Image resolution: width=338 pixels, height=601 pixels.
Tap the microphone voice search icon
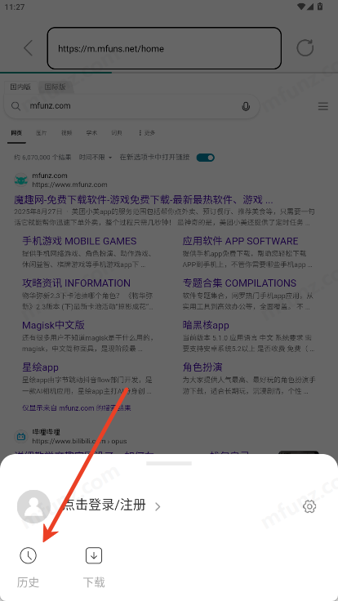pyautogui.click(x=246, y=106)
